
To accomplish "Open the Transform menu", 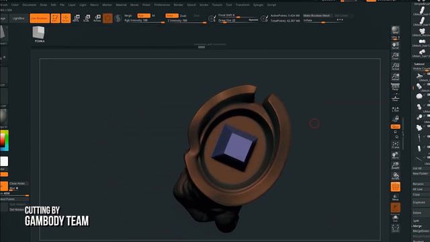I will (x=243, y=5).
